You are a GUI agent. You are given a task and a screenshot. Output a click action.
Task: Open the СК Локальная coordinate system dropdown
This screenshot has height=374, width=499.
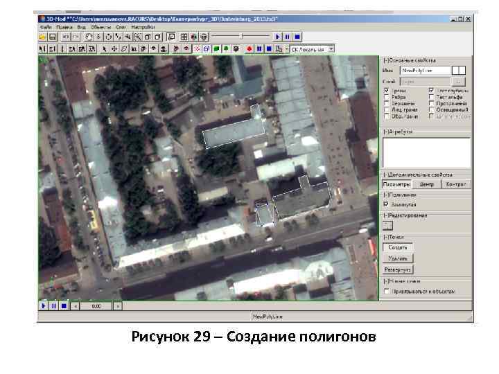coord(331,49)
